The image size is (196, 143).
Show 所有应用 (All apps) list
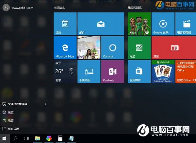point(11,129)
